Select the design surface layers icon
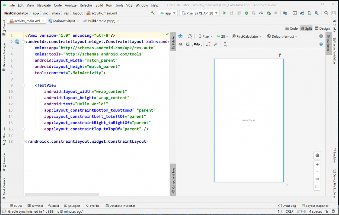Image resolution: width=339 pixels, height=215 pixels. pyautogui.click(x=180, y=36)
